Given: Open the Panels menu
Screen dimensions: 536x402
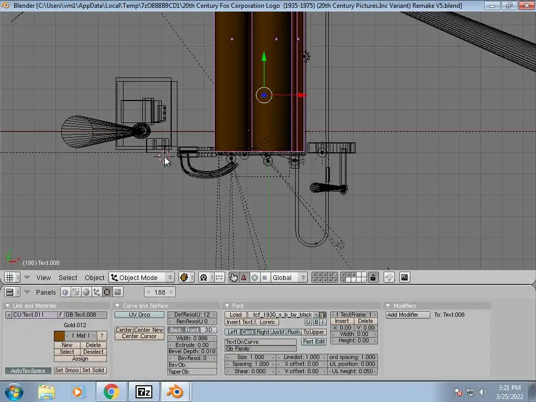Looking at the screenshot, I should (46, 292).
